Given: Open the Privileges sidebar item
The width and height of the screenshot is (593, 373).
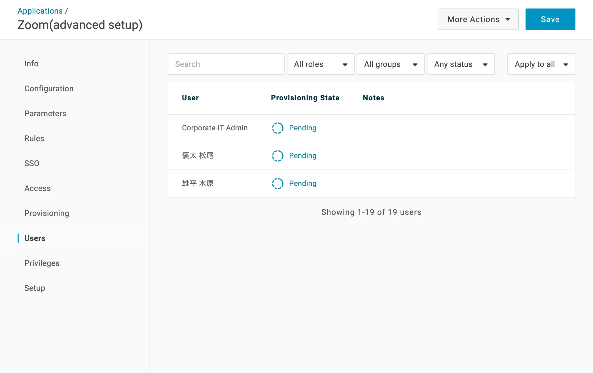Looking at the screenshot, I should (42, 263).
